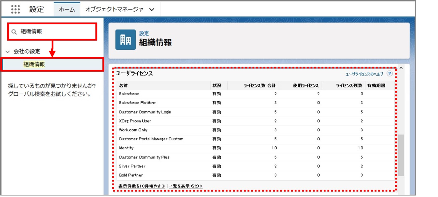Click 一覧を表示 (22) link

coord(185,186)
